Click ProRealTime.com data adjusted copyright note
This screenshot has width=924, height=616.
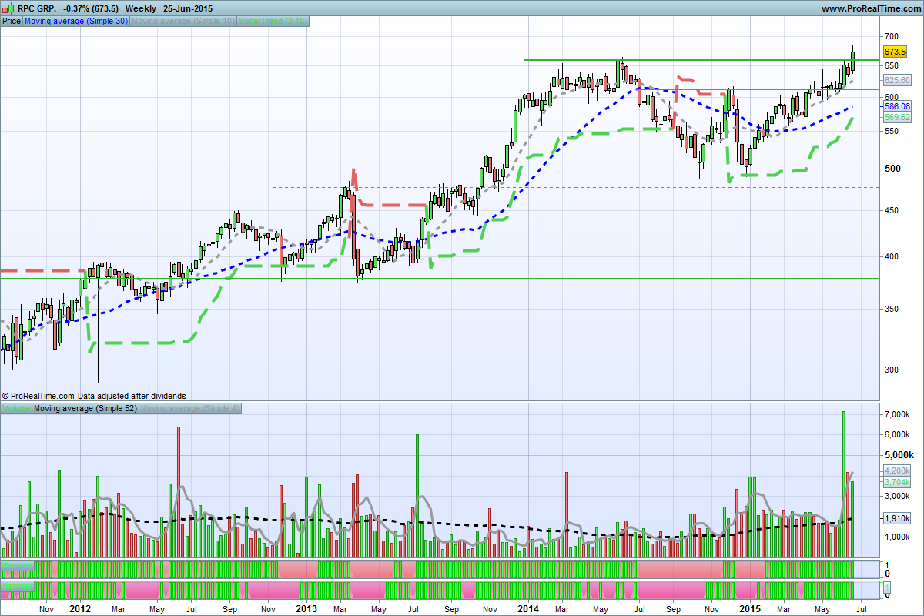[x=94, y=395]
